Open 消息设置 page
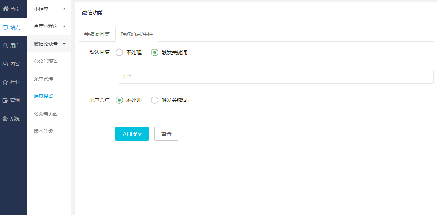 (44, 97)
